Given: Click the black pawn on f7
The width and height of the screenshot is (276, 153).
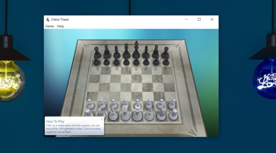Looking at the screenshot, I should (x=146, y=61).
